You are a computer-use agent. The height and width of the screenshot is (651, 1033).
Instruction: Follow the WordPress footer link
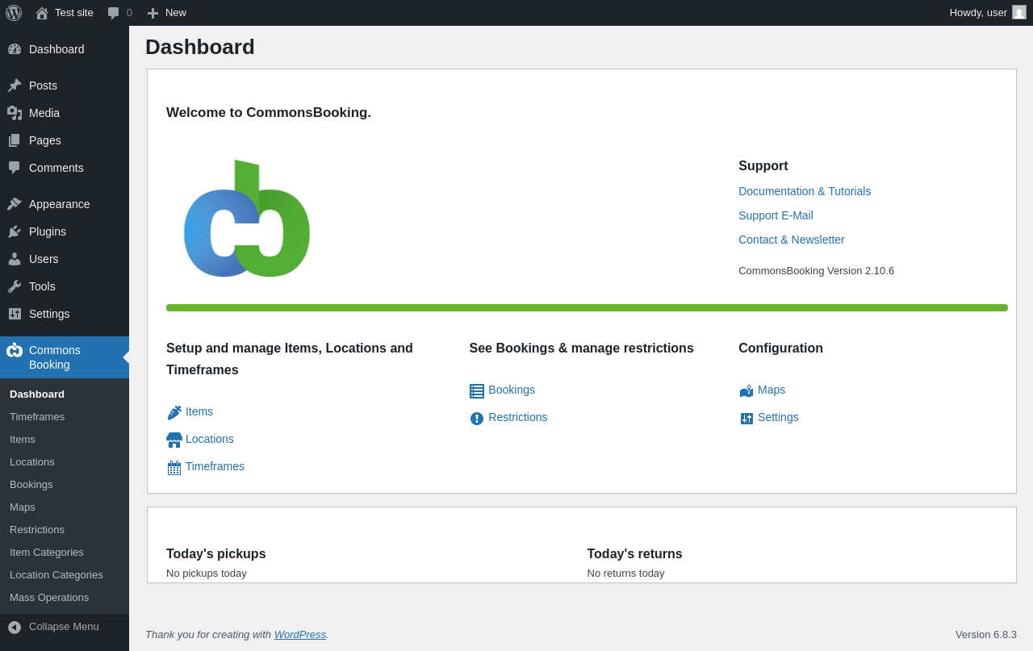point(299,634)
